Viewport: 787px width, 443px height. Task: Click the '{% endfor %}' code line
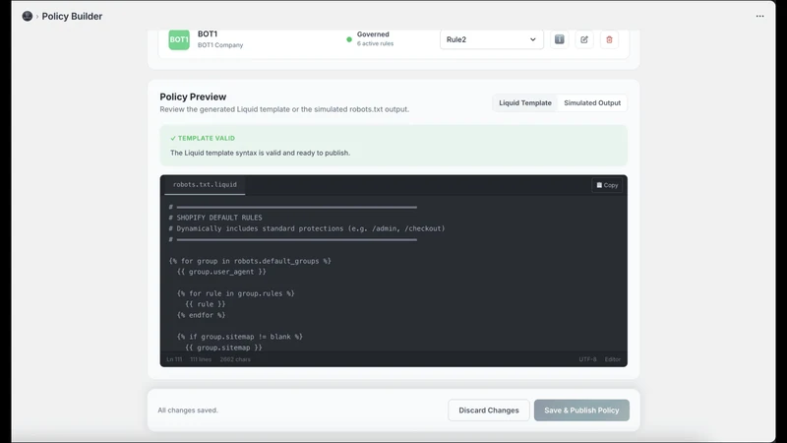[202, 315]
